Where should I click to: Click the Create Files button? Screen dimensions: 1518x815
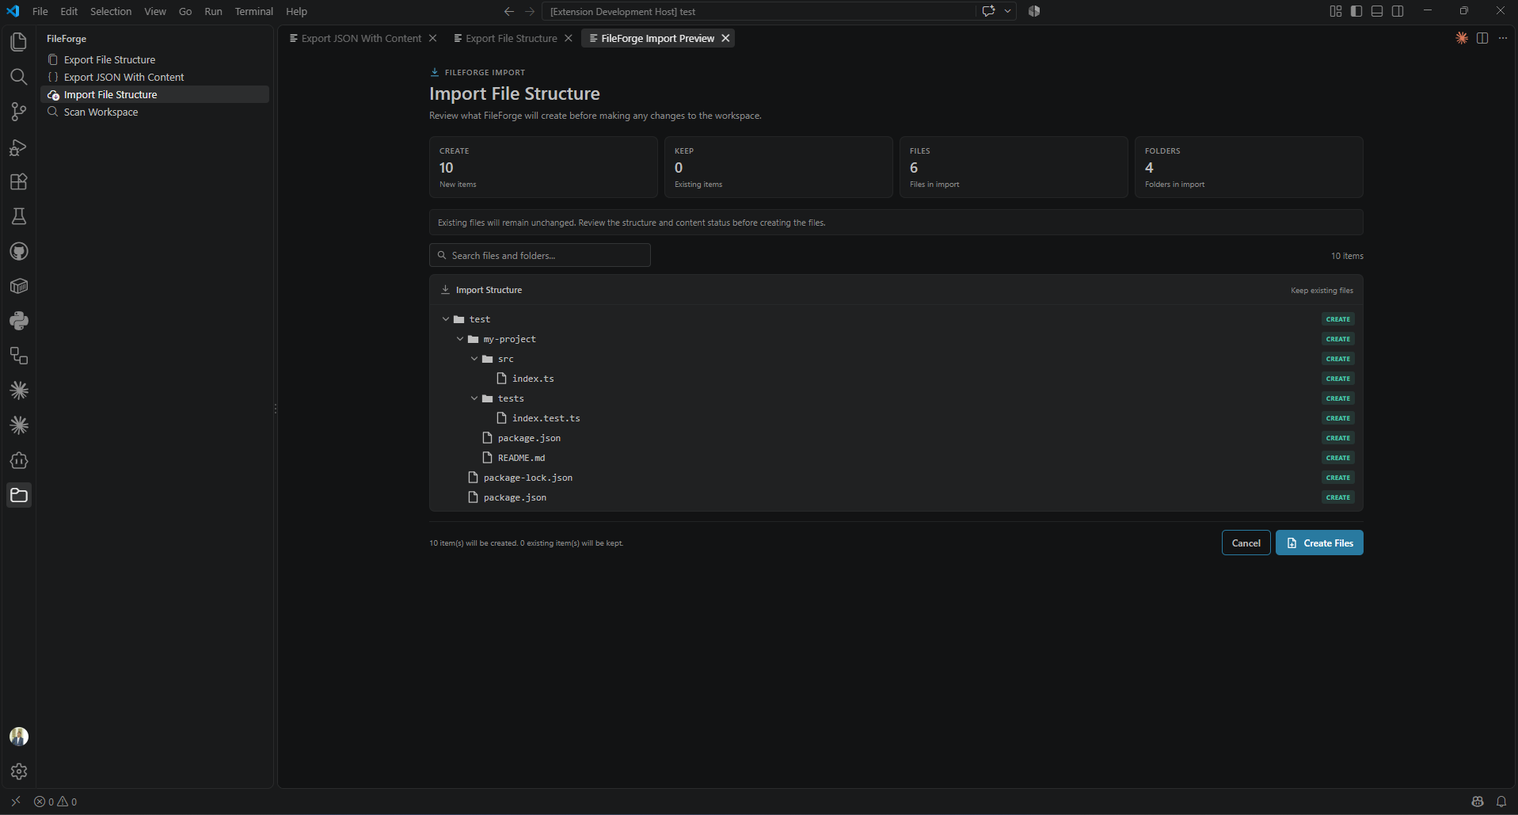tap(1319, 543)
